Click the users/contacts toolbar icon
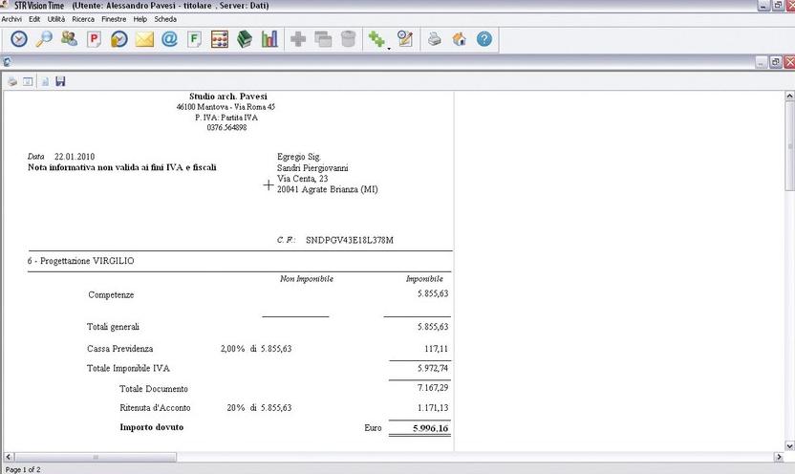This screenshot has height=474, width=795. (69, 39)
